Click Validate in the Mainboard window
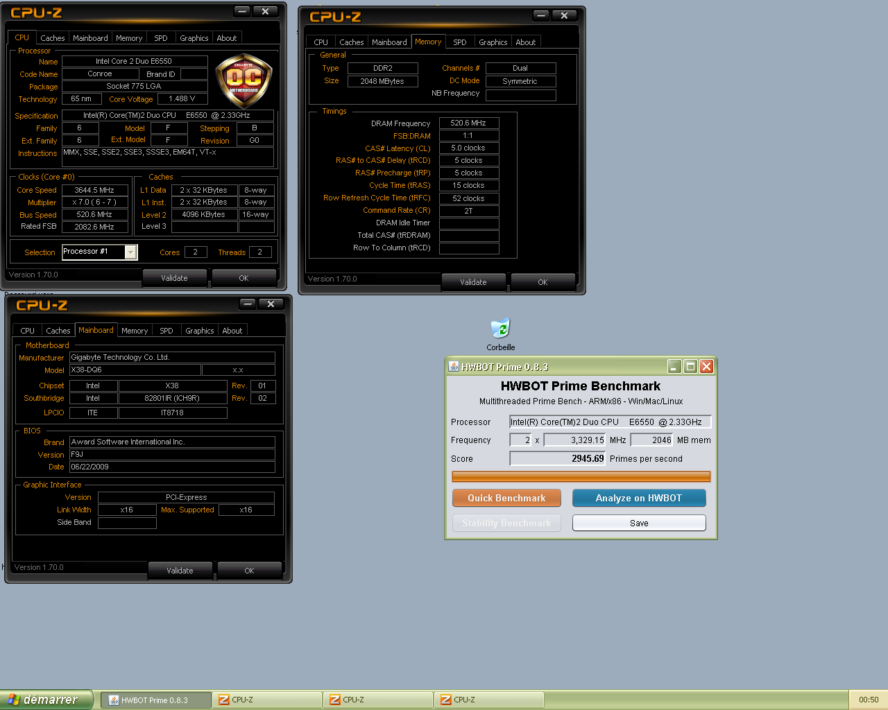This screenshot has height=710, width=888. pyautogui.click(x=180, y=571)
